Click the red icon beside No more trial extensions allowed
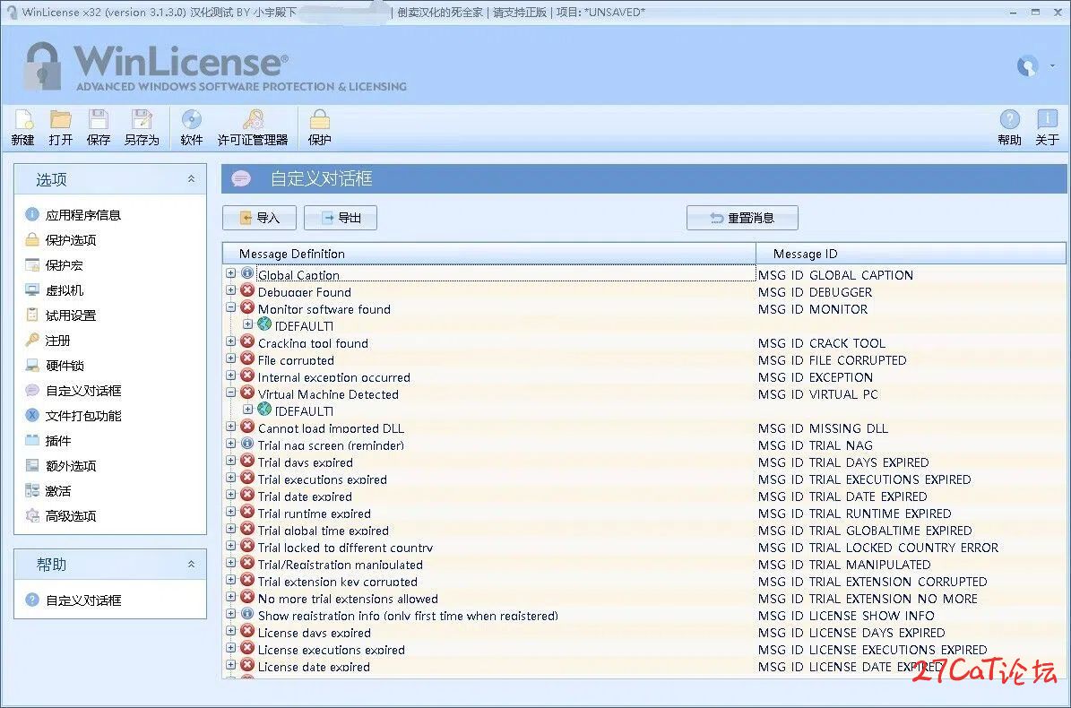Viewport: 1071px width, 708px height. (x=247, y=598)
